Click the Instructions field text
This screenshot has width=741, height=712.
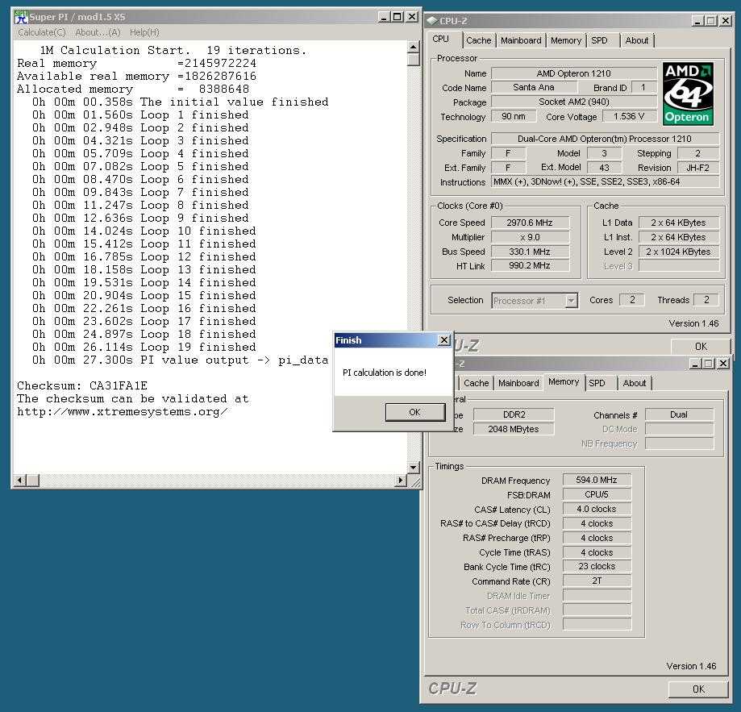pos(605,182)
